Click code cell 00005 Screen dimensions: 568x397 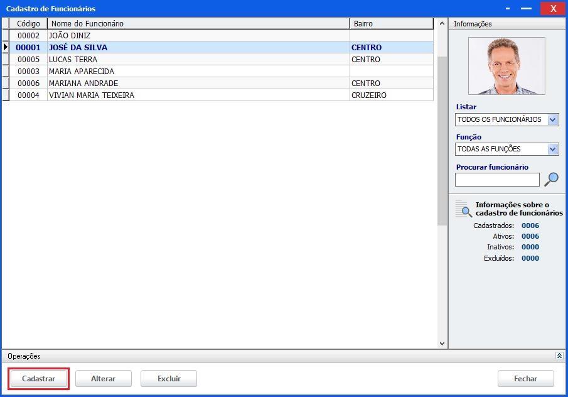[x=28, y=60]
